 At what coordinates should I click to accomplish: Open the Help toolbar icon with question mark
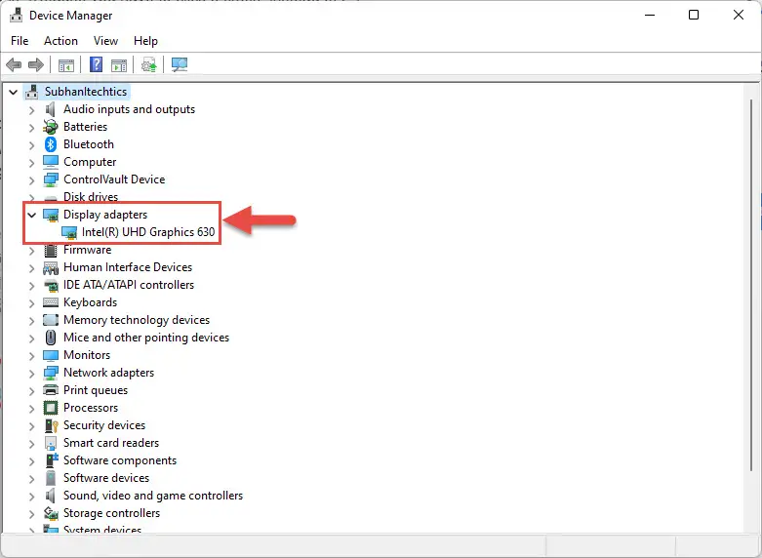point(97,64)
